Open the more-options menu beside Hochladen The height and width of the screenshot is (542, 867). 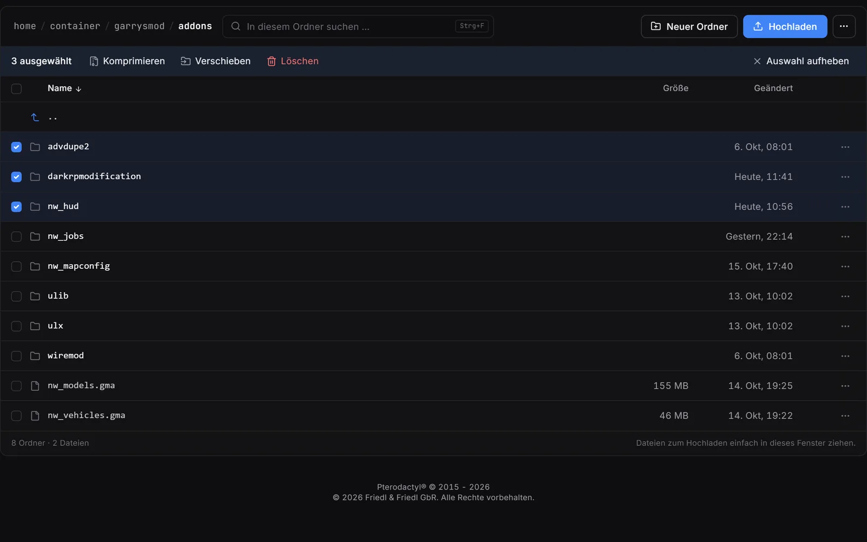click(844, 26)
